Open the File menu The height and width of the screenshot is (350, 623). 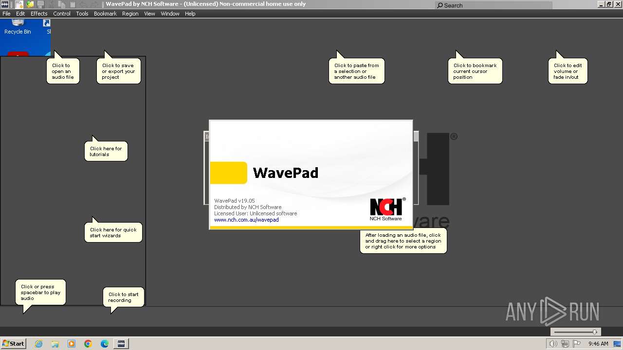6,14
